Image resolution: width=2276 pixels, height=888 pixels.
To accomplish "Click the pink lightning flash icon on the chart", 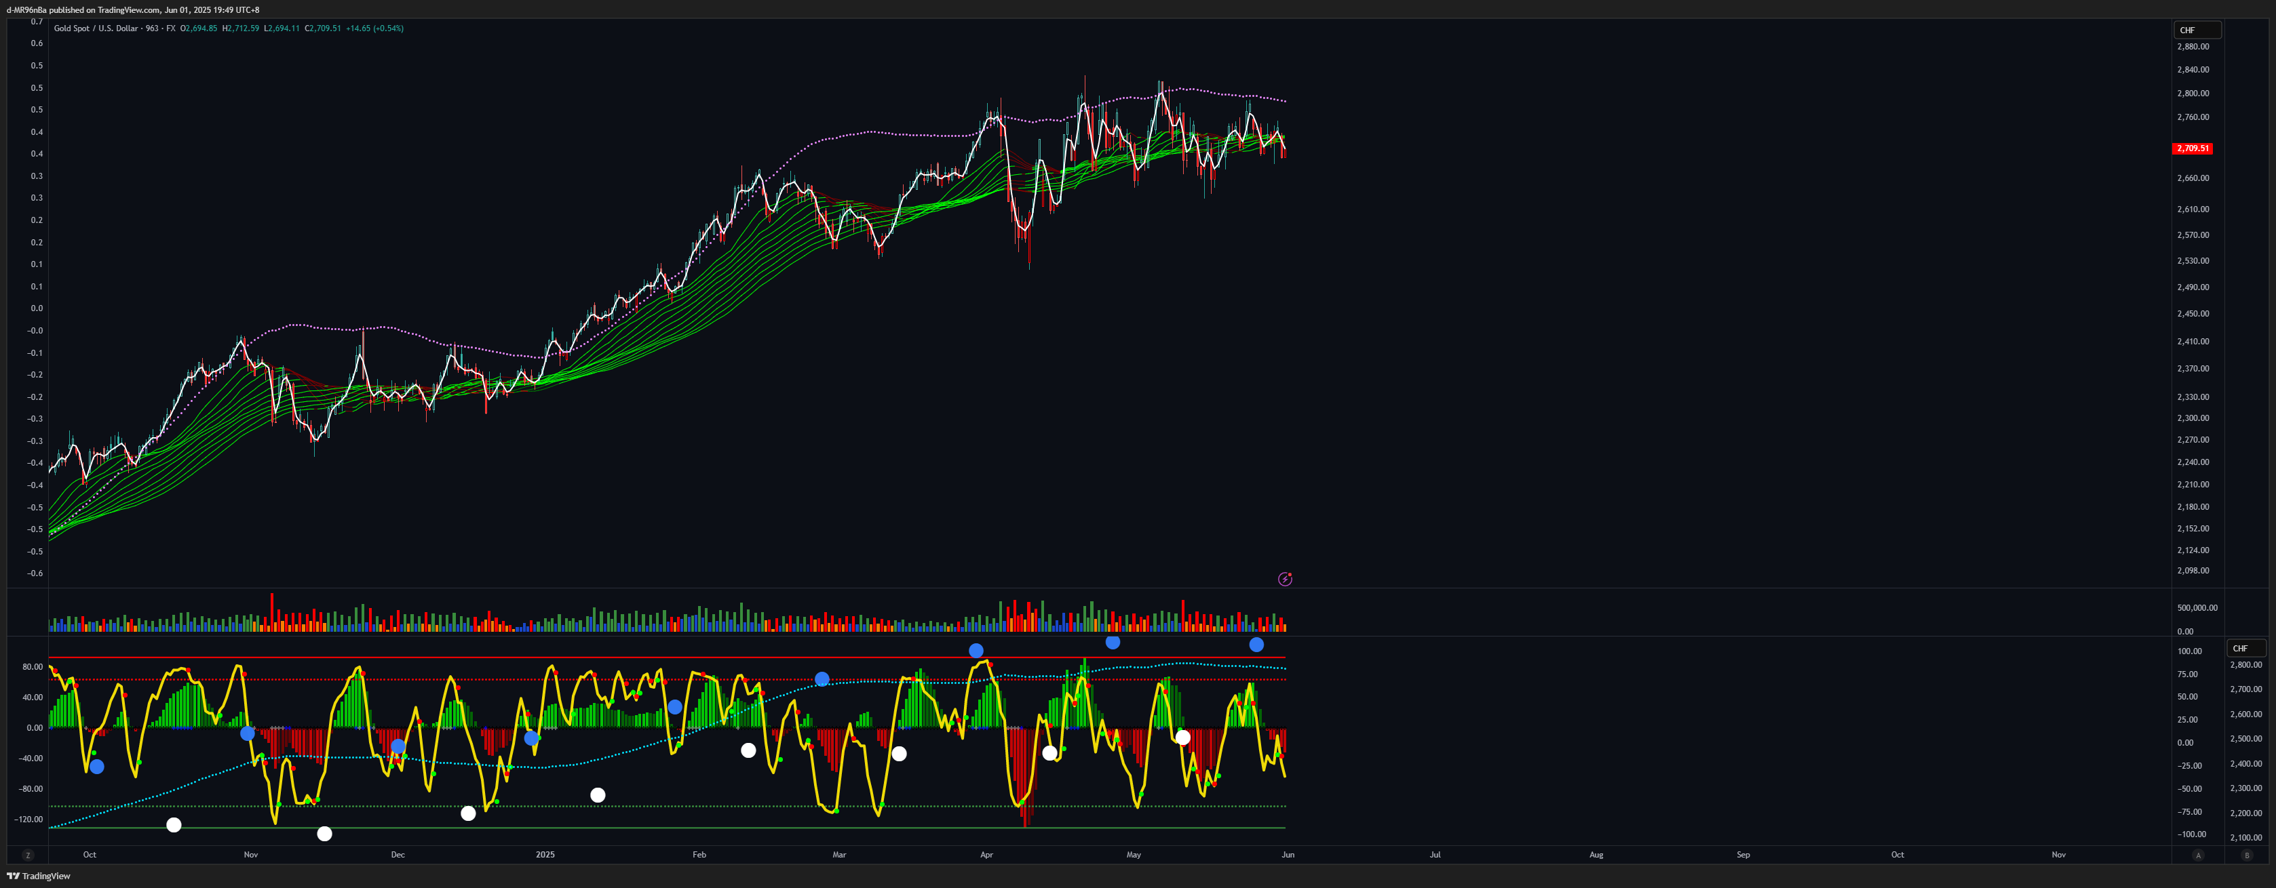I will (1285, 579).
